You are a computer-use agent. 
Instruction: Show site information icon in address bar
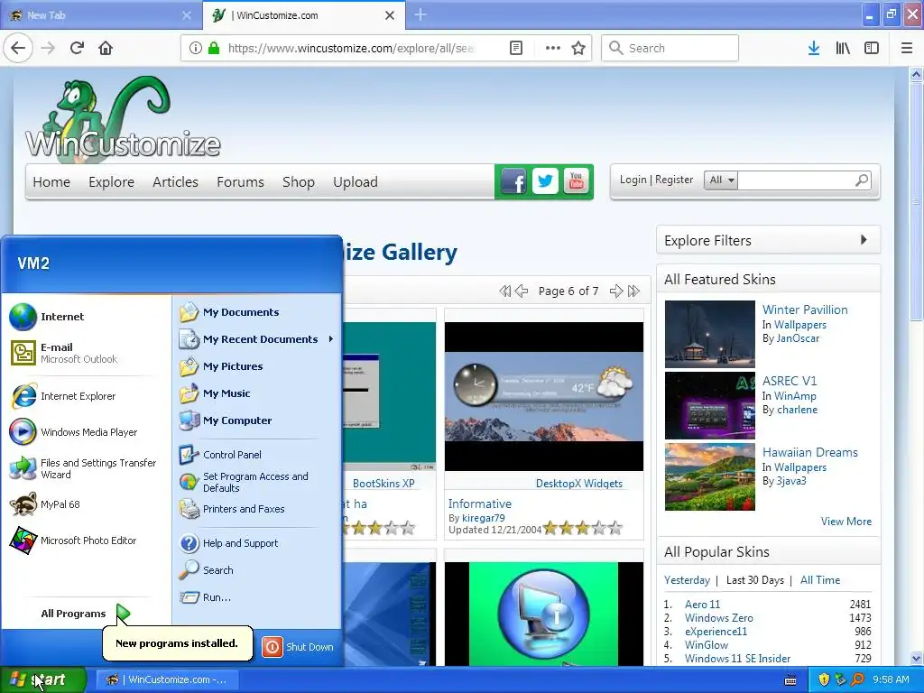[196, 49]
